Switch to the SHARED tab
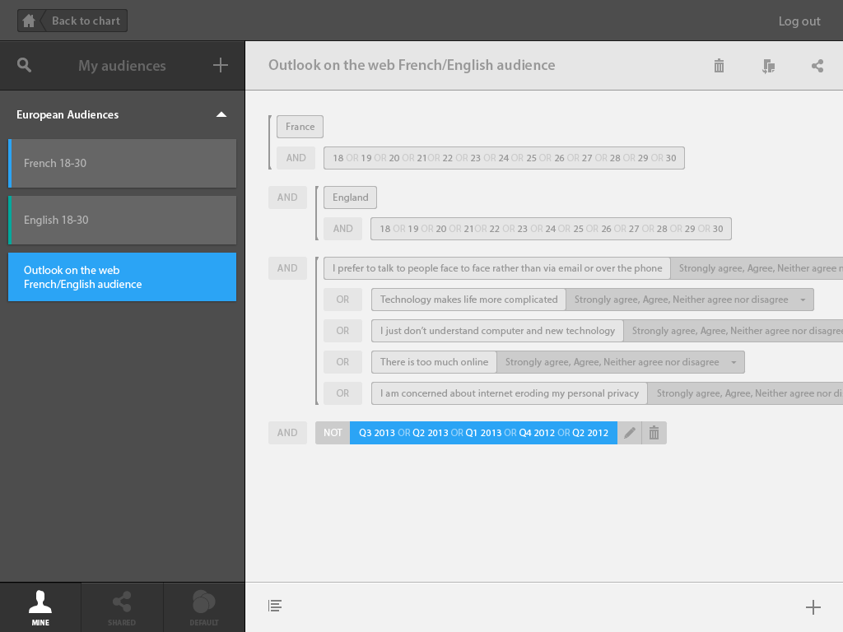Viewport: 843px width, 632px height. pos(122,608)
